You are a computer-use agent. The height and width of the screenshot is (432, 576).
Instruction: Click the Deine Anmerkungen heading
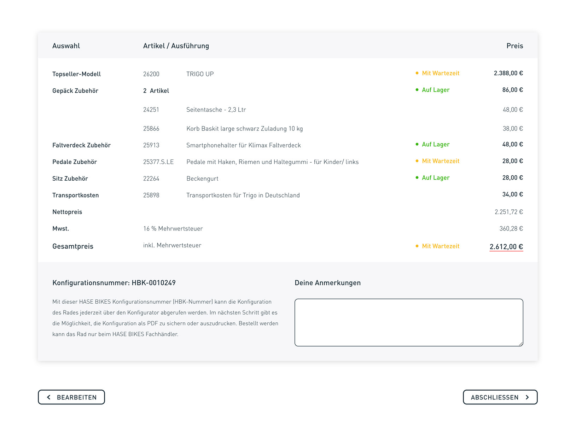point(328,283)
